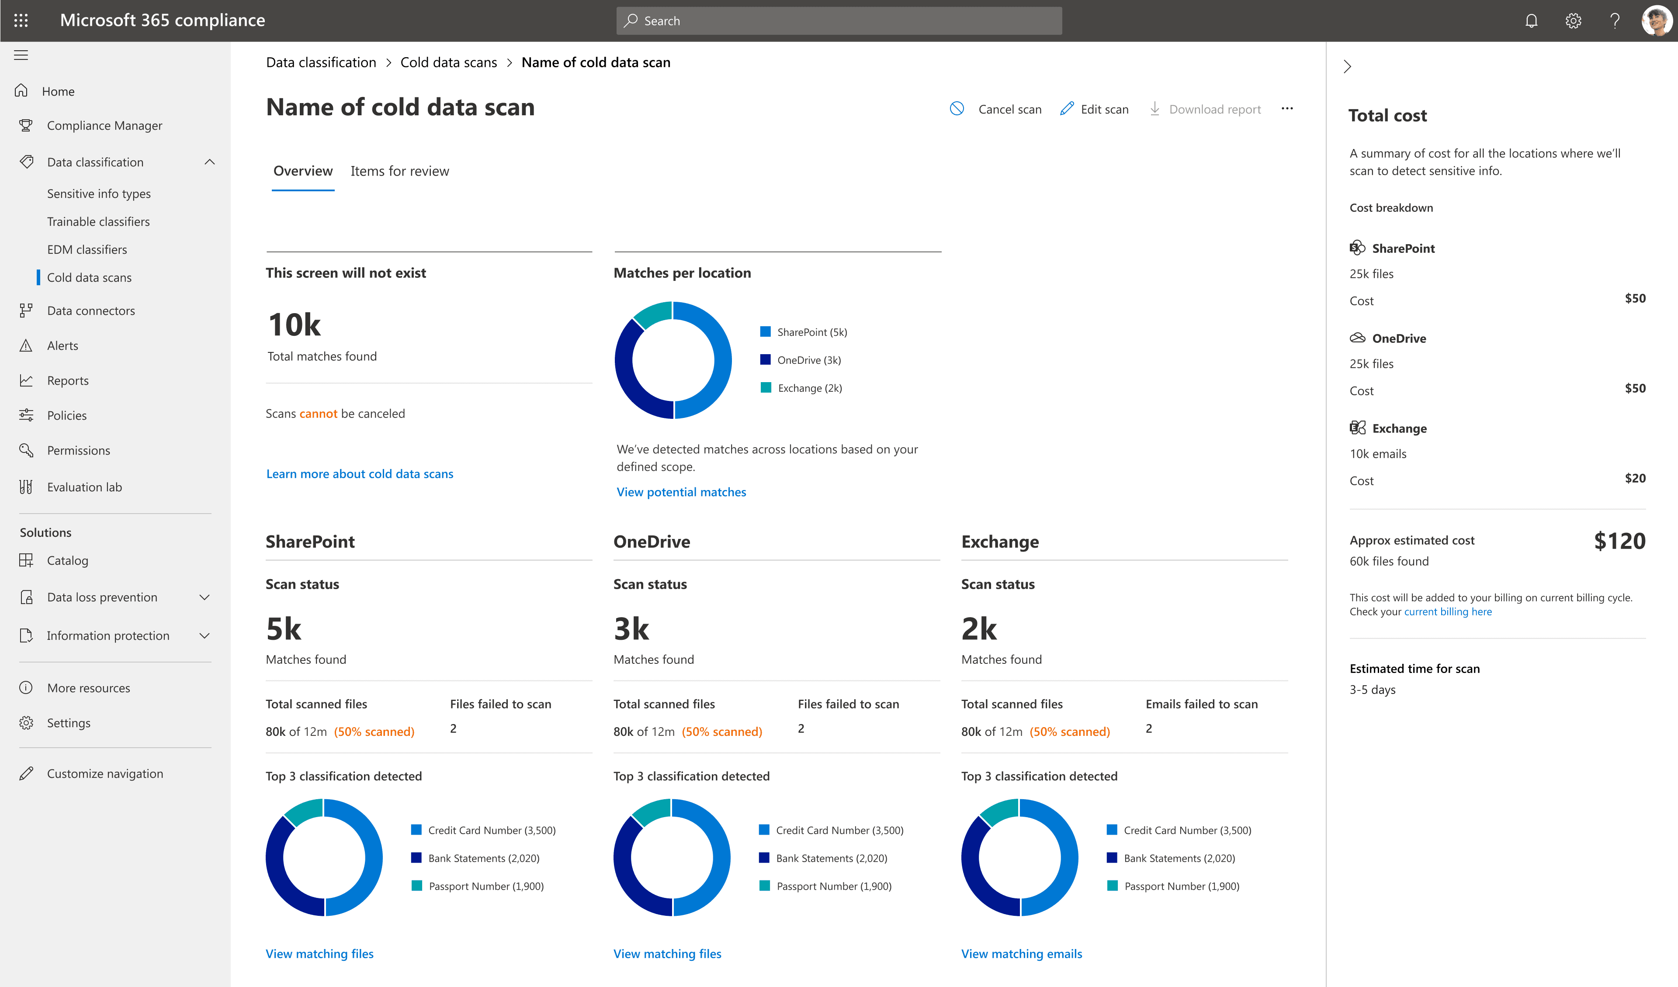
Task: Click the notifications bell icon
Action: click(1532, 21)
